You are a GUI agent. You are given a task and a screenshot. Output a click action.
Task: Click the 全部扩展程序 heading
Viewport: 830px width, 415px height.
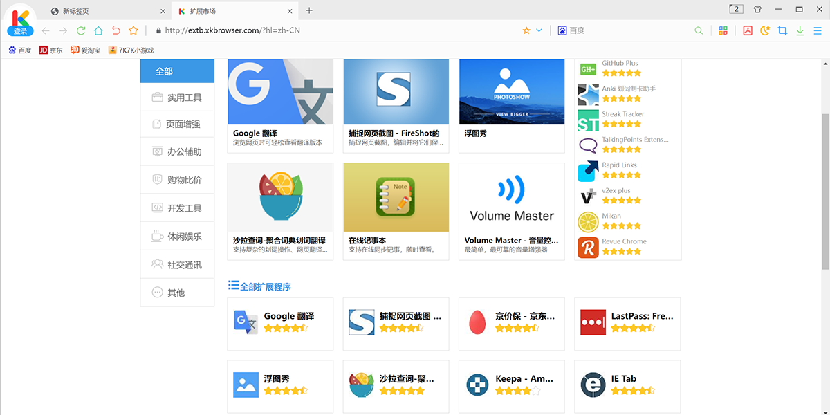click(x=266, y=286)
